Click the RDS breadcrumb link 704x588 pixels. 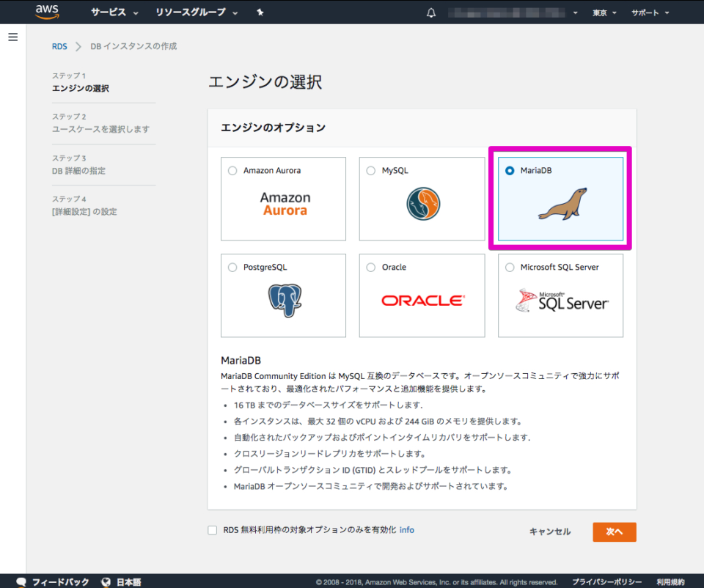(59, 45)
